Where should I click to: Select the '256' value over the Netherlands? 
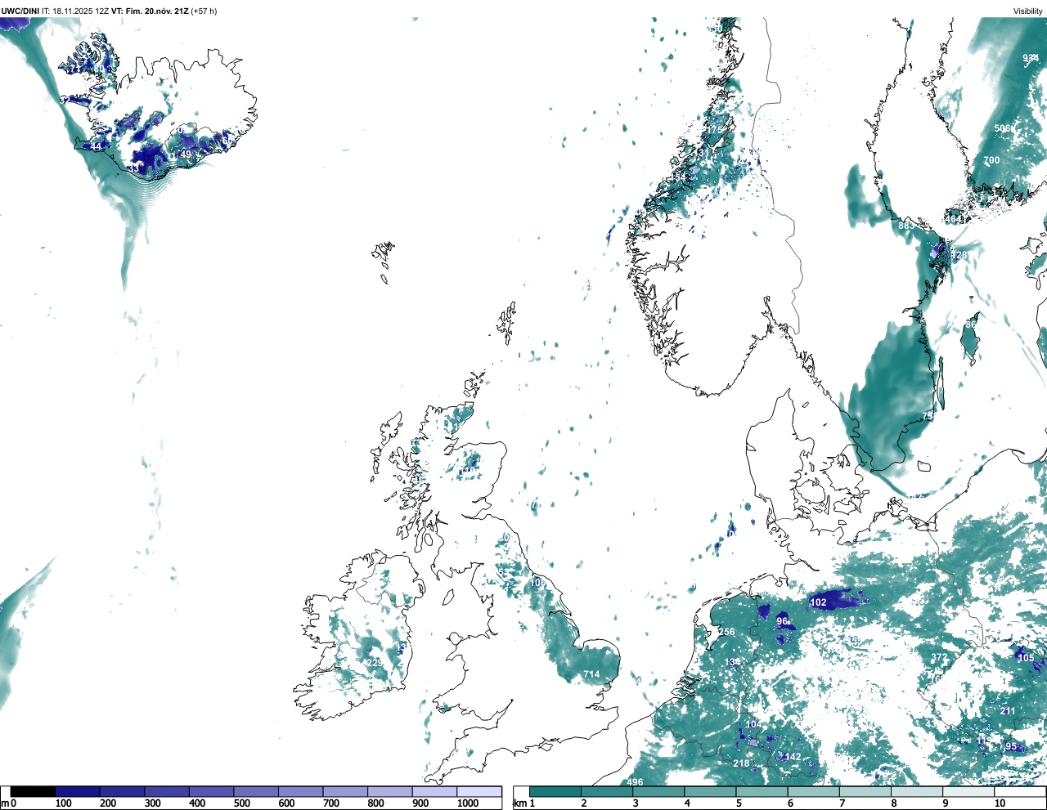pyautogui.click(x=726, y=632)
